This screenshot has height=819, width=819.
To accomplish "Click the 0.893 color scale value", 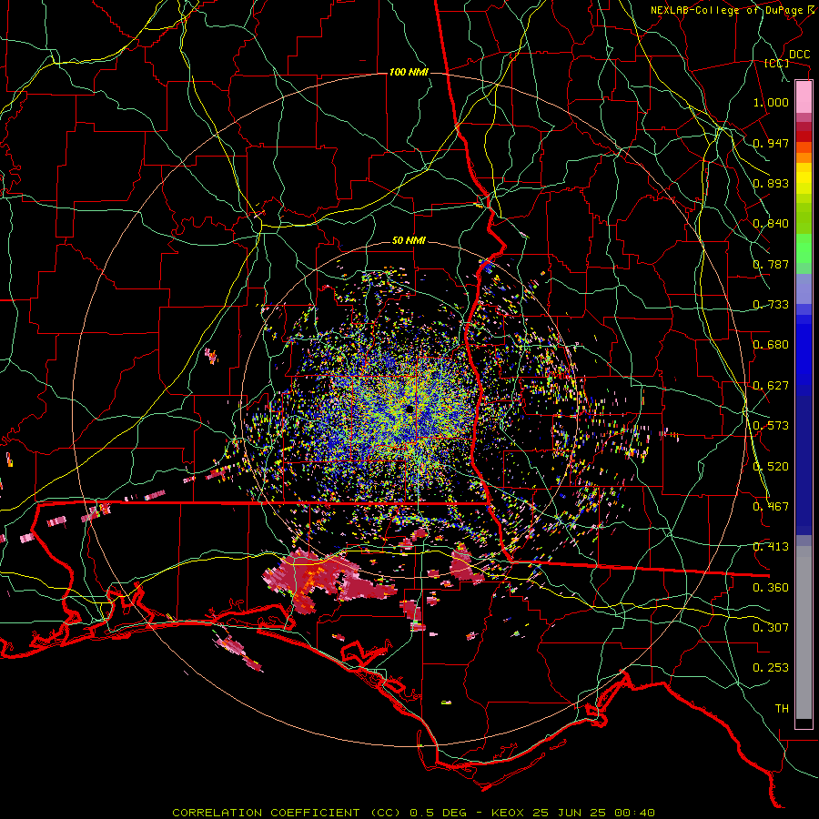I will tap(771, 183).
